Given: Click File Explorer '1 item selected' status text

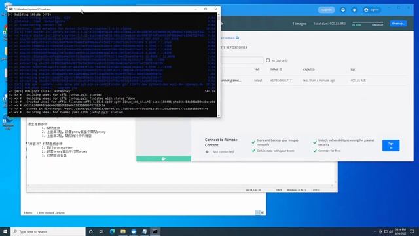Looking at the screenshot, I should (50, 213).
